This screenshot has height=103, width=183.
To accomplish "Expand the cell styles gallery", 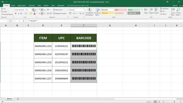I will pyautogui.click(x=142, y=14).
